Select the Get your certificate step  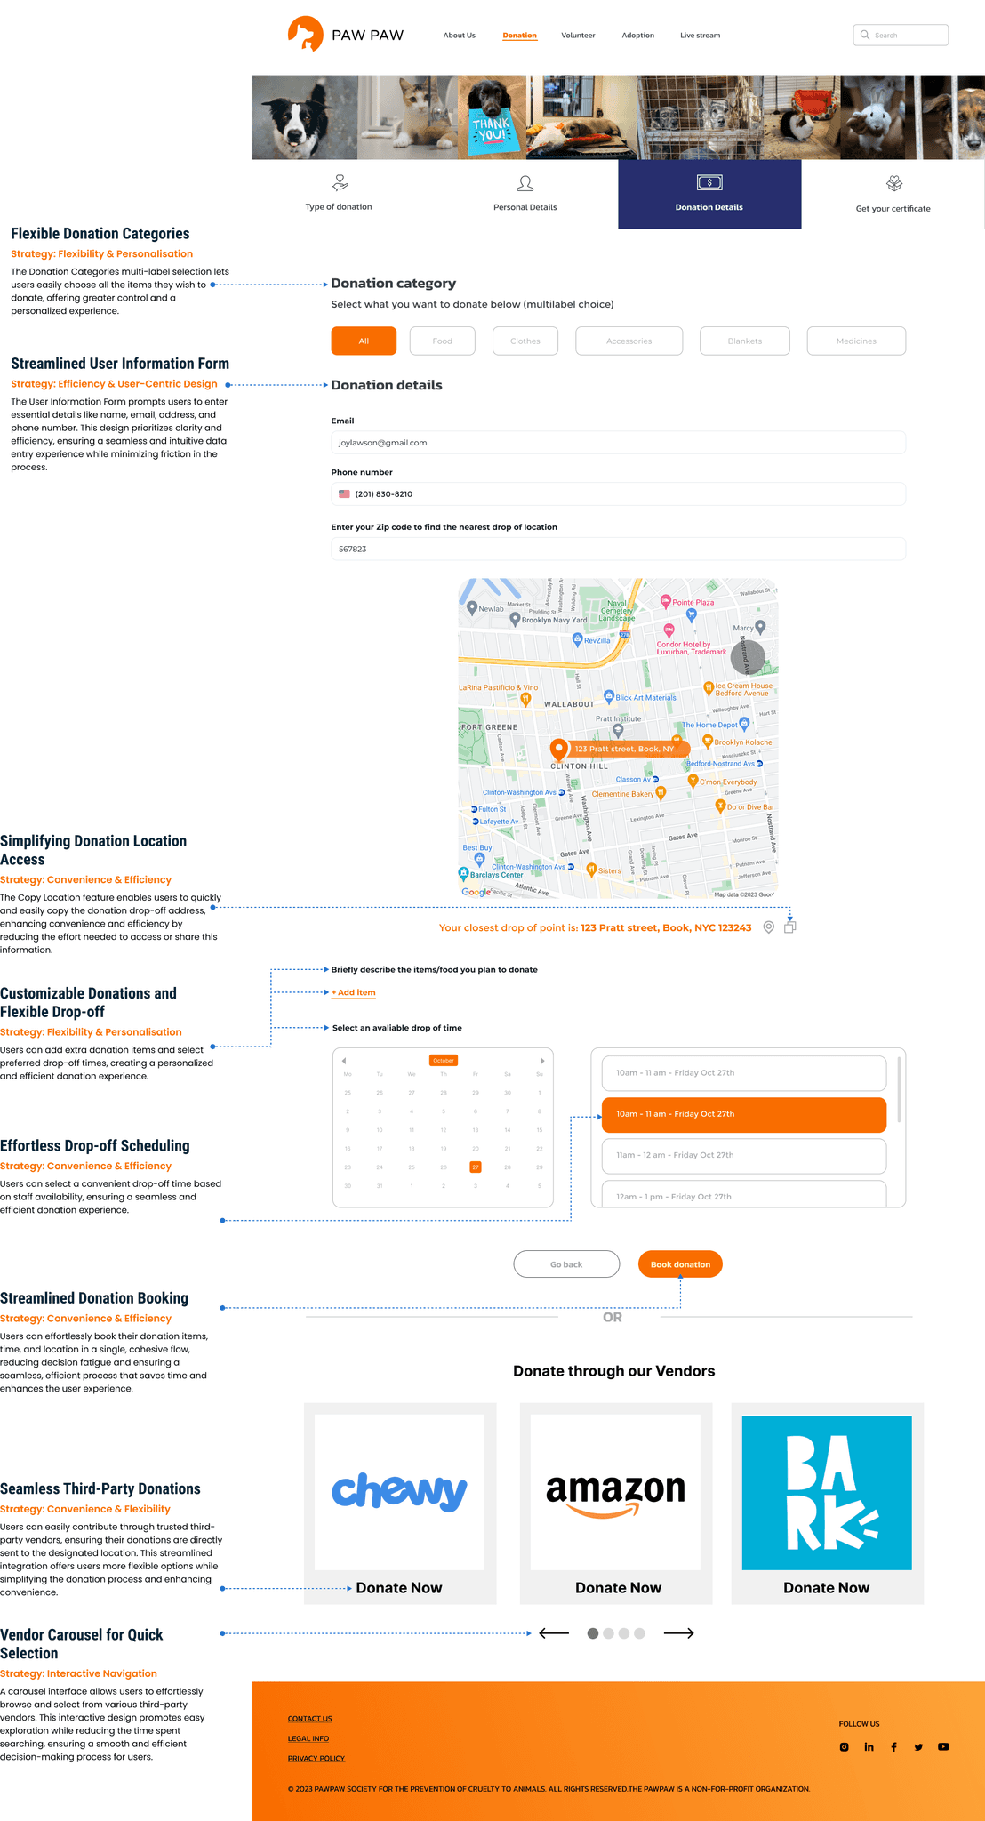pos(893,195)
